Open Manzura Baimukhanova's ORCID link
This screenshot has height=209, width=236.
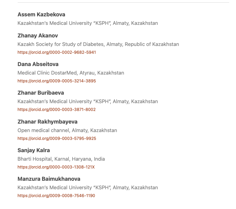point(56,196)
